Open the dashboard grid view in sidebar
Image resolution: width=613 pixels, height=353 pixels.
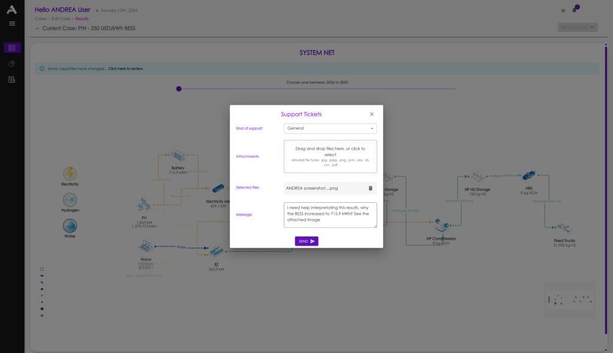point(12,48)
